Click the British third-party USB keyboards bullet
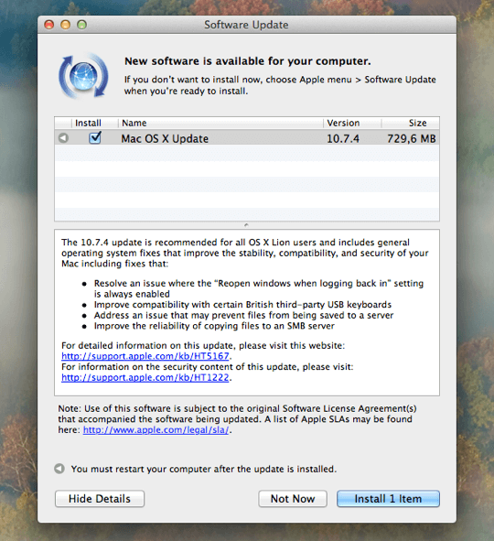 pos(242,305)
